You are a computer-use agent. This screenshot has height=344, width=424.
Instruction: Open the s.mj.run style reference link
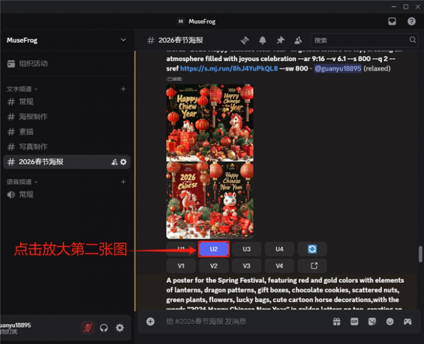coord(229,69)
